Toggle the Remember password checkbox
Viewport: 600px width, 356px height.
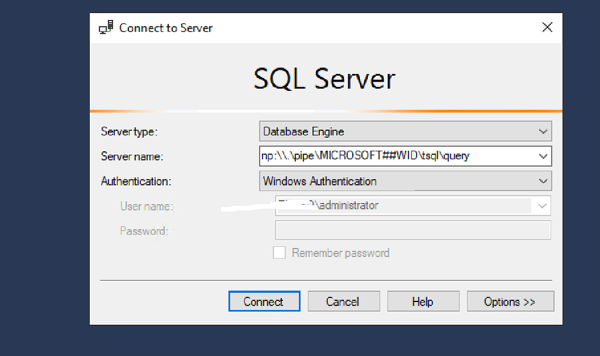280,253
